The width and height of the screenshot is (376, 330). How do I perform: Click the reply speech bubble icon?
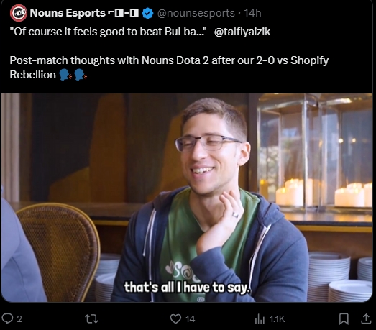tap(7, 318)
